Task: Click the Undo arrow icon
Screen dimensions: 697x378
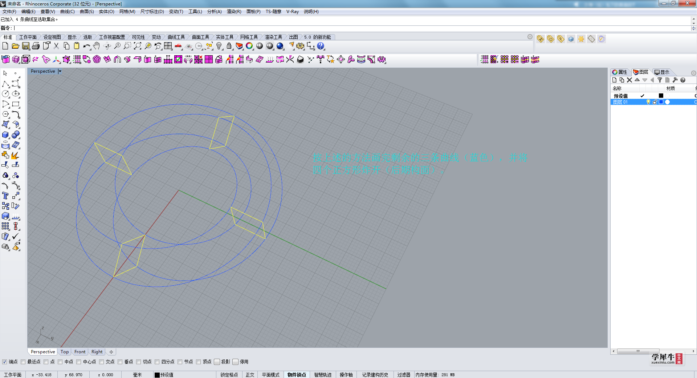Action: (x=86, y=46)
